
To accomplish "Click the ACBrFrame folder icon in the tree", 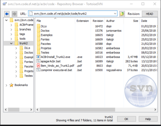I will 16,25.
